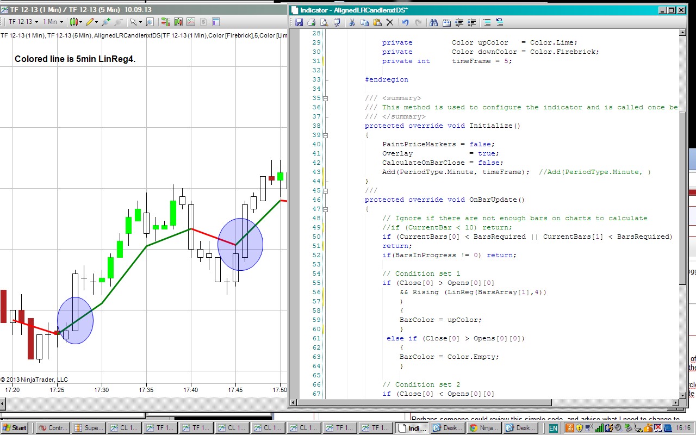Increase indent of the selected lines
This screenshot has width=696, height=435.
click(x=472, y=22)
